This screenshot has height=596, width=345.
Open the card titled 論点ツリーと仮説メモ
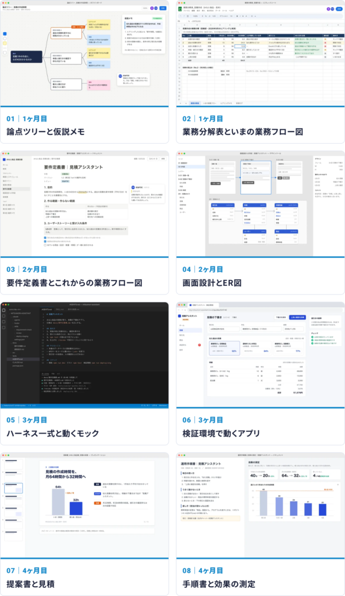84,72
